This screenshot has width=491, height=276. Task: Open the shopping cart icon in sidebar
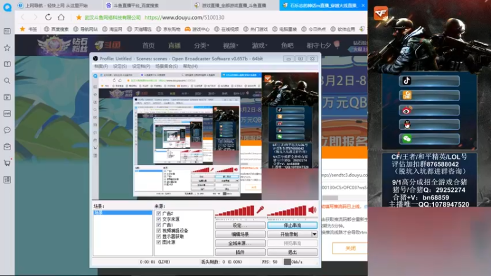pyautogui.click(x=7, y=163)
